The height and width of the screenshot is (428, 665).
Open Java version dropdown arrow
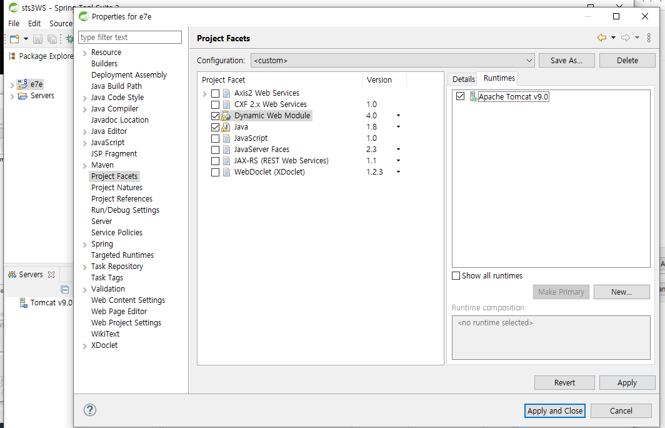tap(398, 127)
